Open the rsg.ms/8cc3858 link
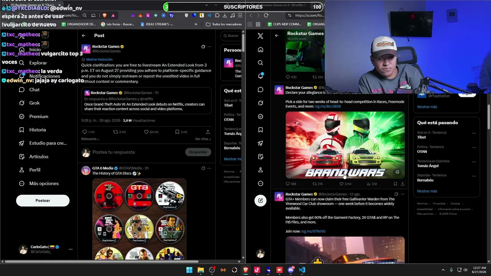Screen dimensions: 491x276 point(328,107)
